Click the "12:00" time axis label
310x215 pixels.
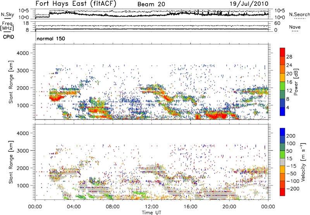pos(152,207)
